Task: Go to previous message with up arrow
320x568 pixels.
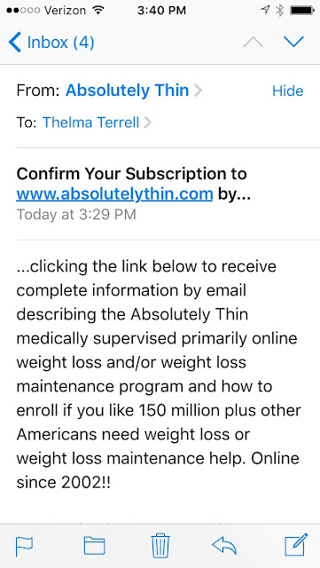Action: coord(253,42)
